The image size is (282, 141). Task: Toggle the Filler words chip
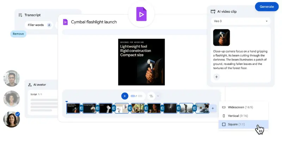(39, 25)
